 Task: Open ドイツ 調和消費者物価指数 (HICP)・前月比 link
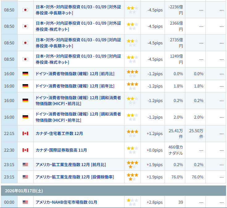pos(78,100)
